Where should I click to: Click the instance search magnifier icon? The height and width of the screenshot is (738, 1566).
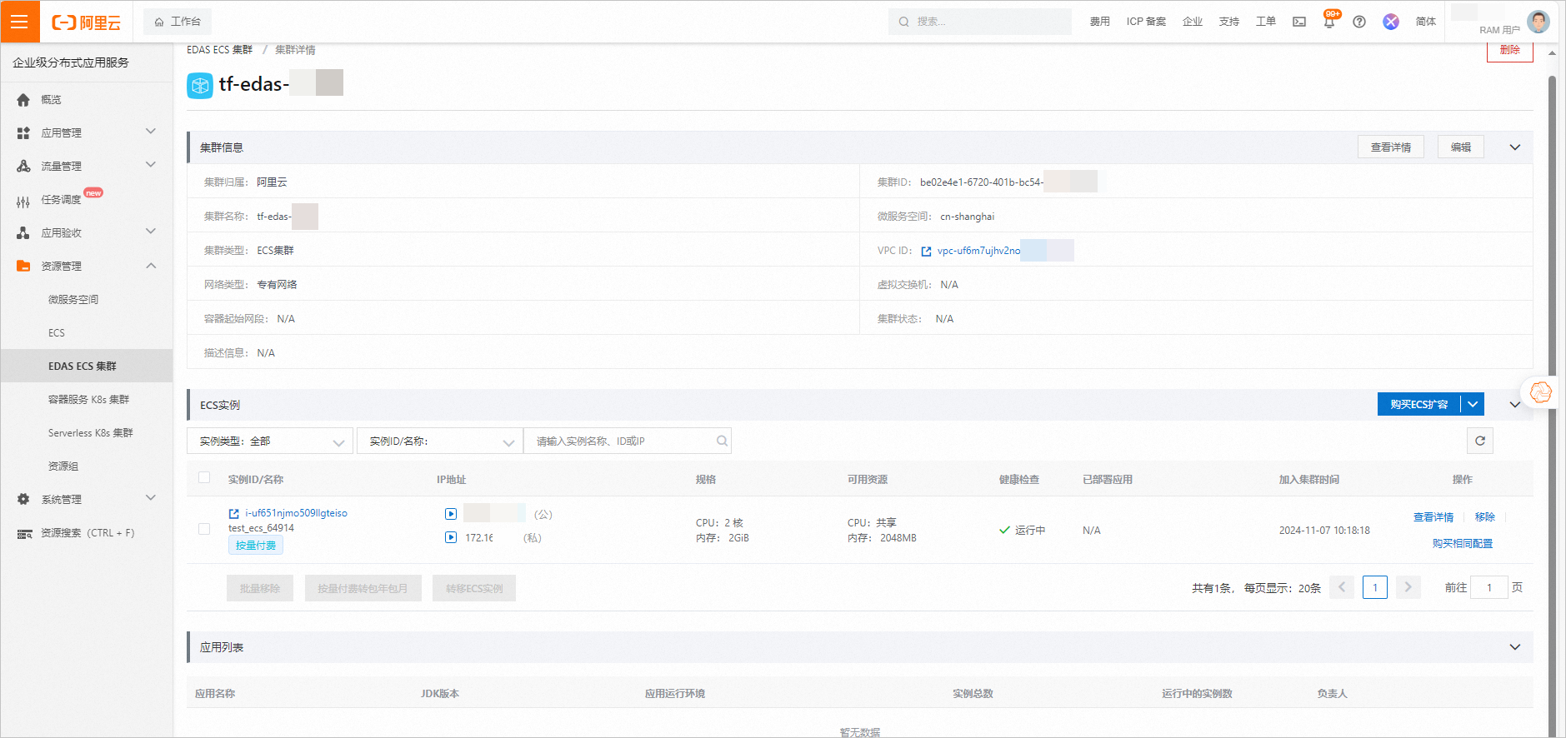pyautogui.click(x=722, y=441)
